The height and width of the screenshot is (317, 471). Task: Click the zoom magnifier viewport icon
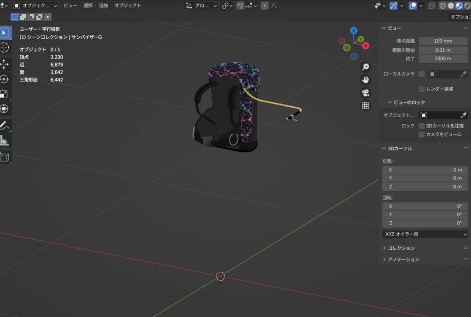(365, 67)
